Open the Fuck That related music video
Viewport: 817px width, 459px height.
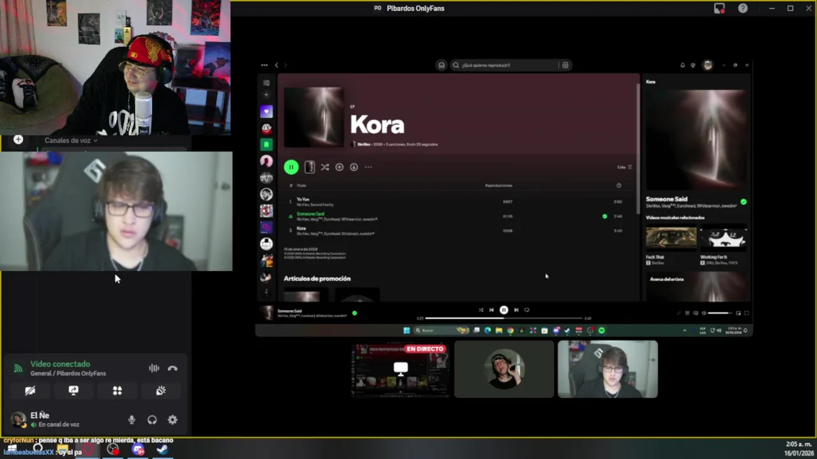pyautogui.click(x=671, y=238)
